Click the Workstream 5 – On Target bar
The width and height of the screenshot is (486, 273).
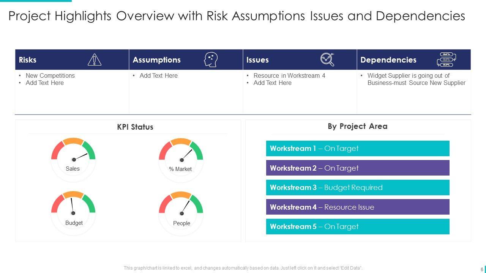pyautogui.click(x=357, y=227)
